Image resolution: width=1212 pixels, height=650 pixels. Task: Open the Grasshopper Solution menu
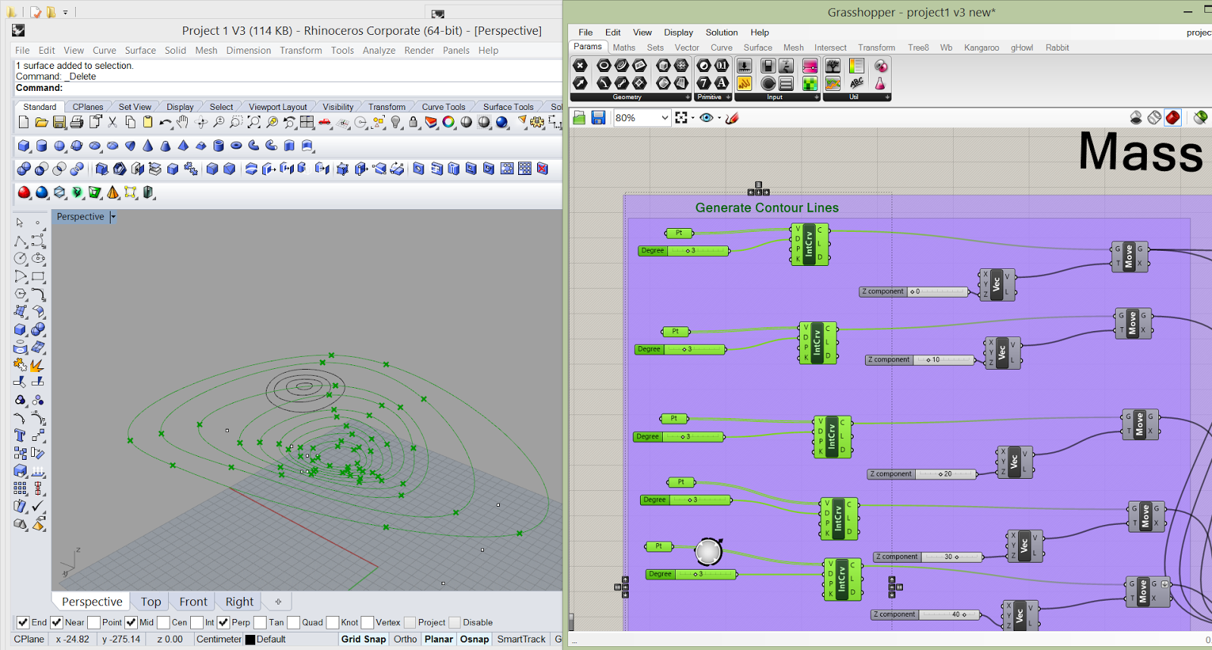click(x=722, y=33)
